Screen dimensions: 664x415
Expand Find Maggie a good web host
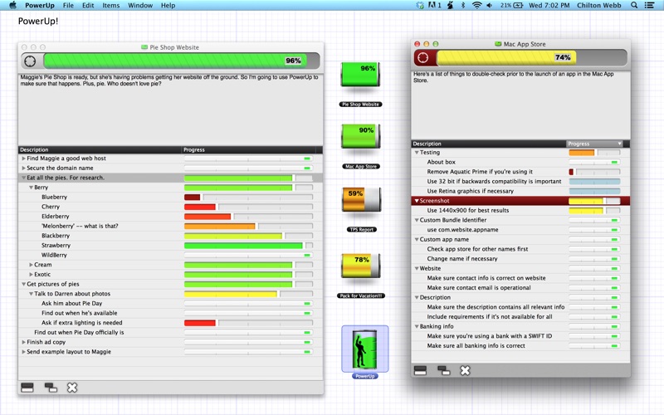point(24,159)
